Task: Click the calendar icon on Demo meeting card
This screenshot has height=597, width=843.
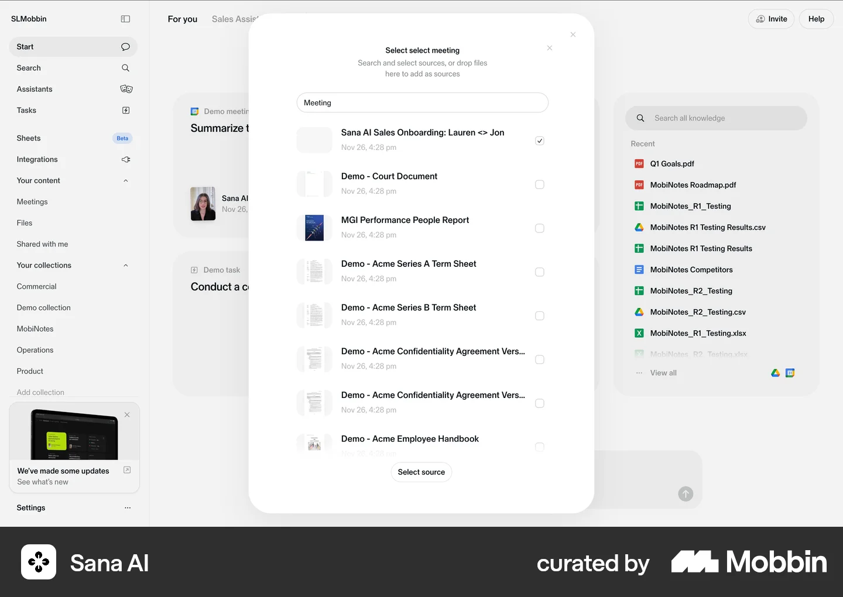Action: coord(194,111)
